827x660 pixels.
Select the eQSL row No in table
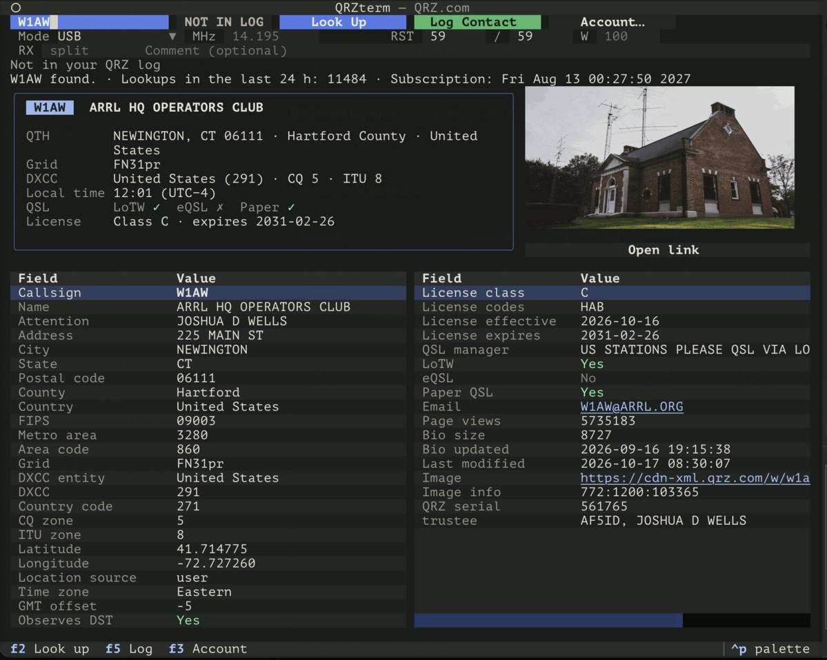[x=612, y=378]
